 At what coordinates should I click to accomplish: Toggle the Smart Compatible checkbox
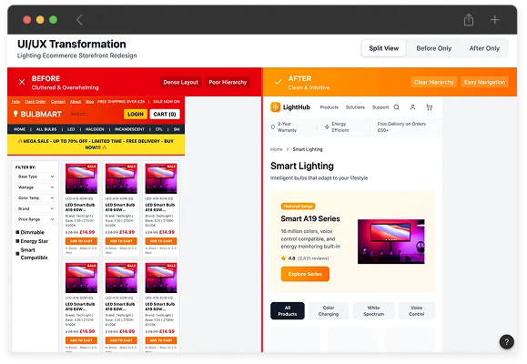(x=17, y=254)
